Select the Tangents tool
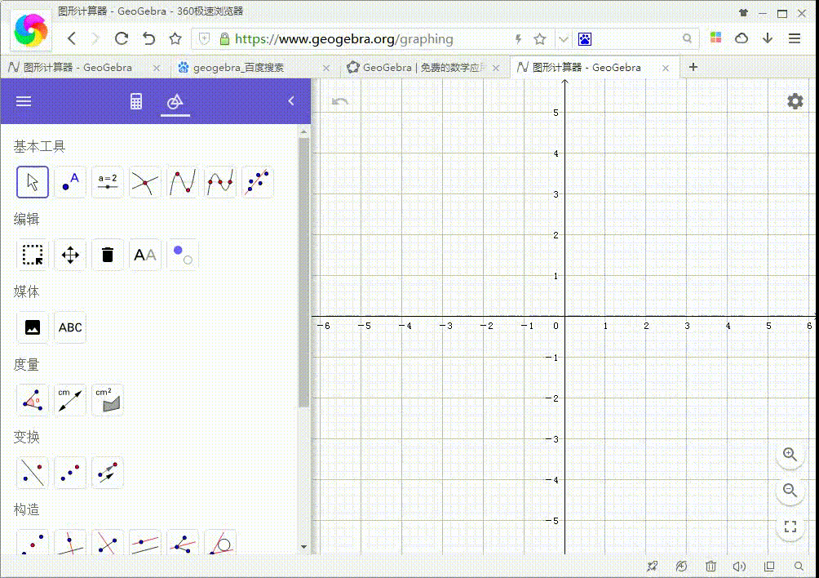Screen dimensions: 819x578 click(x=220, y=542)
